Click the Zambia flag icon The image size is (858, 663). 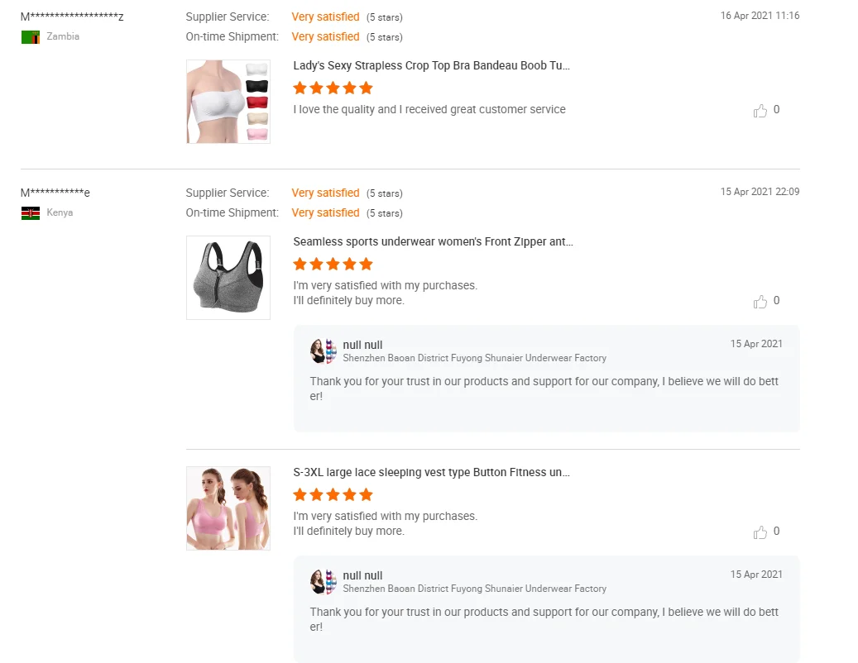31,37
